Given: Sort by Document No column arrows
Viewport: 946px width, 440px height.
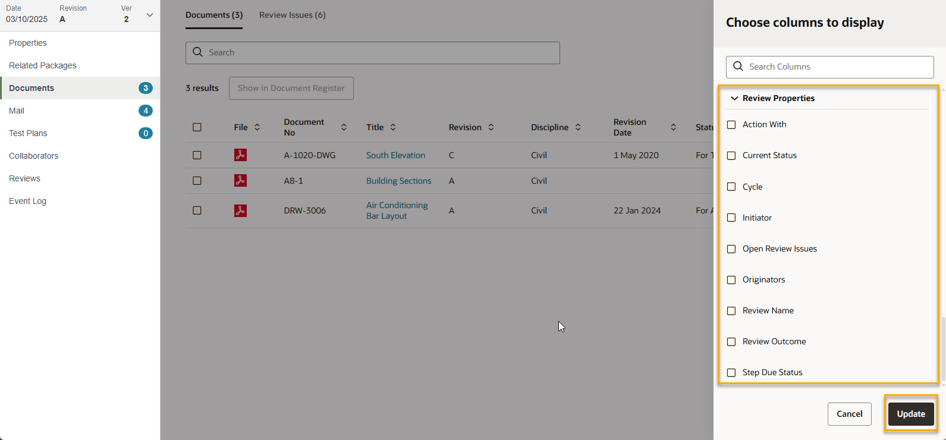Looking at the screenshot, I should click(x=344, y=127).
